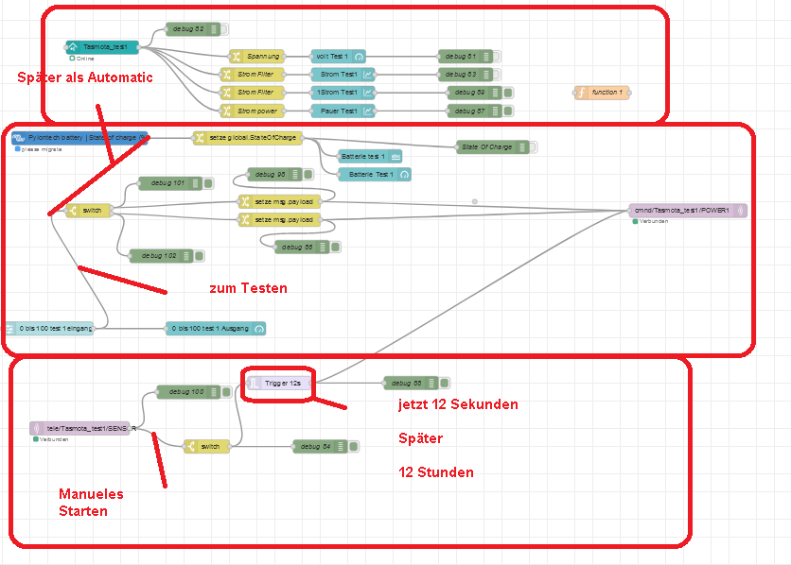Click the chart icon on Strom Test1 node
The height and width of the screenshot is (565, 791).
(x=368, y=75)
